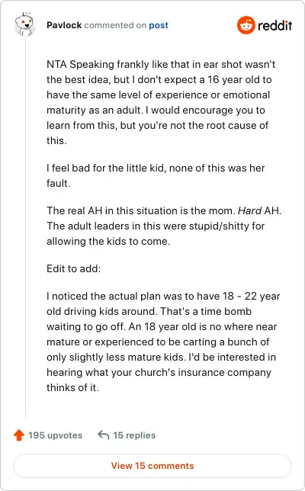Click the 'commented on' header text
Image resolution: width=305 pixels, height=491 pixels.
[x=115, y=25]
